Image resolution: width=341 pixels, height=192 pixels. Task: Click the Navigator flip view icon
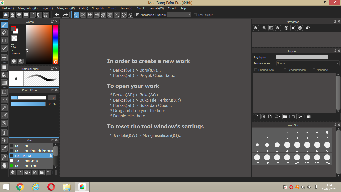click(308, 28)
